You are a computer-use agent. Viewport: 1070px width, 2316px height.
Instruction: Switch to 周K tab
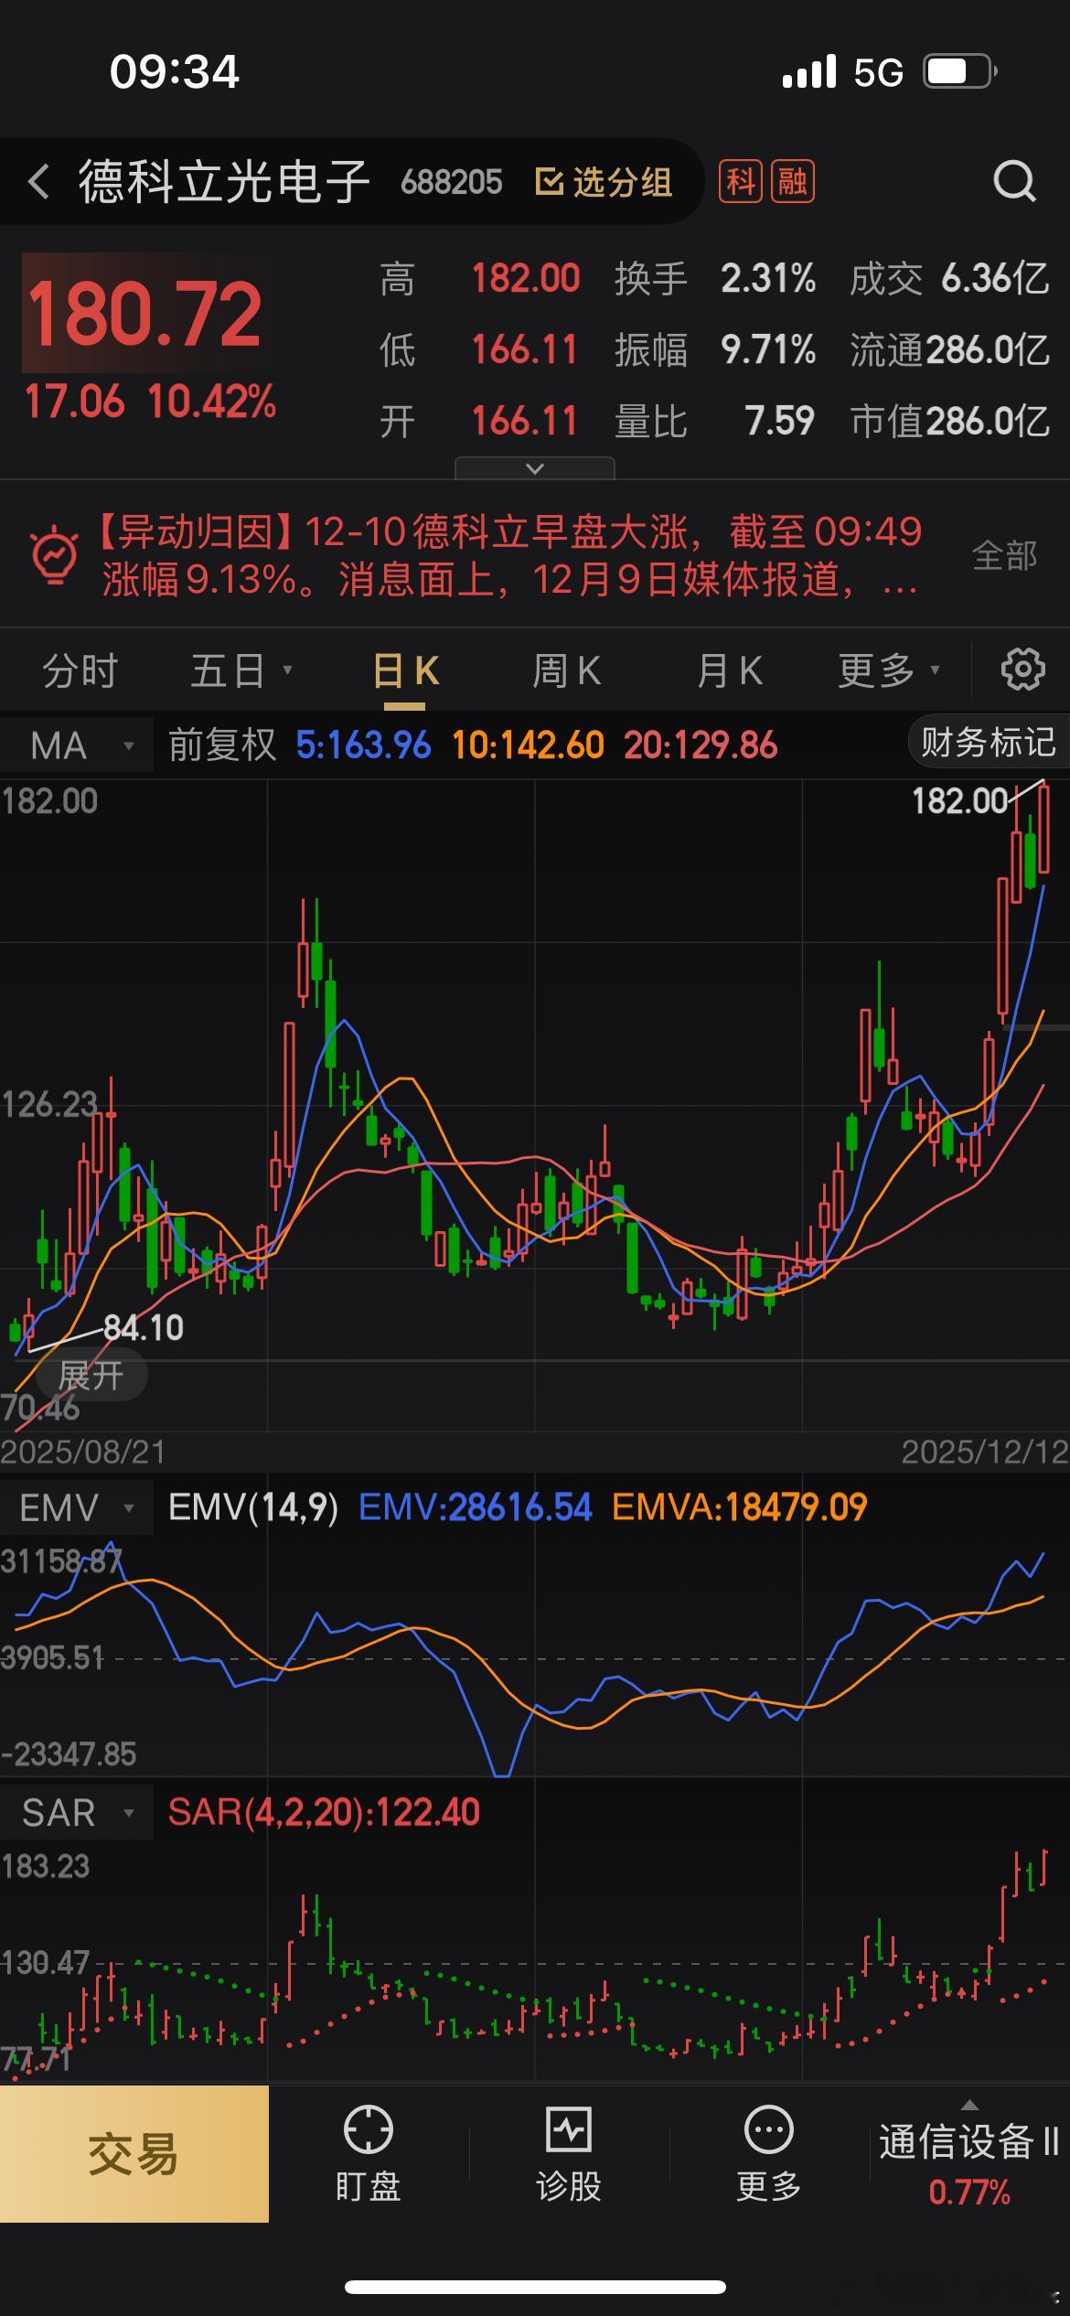point(567,670)
